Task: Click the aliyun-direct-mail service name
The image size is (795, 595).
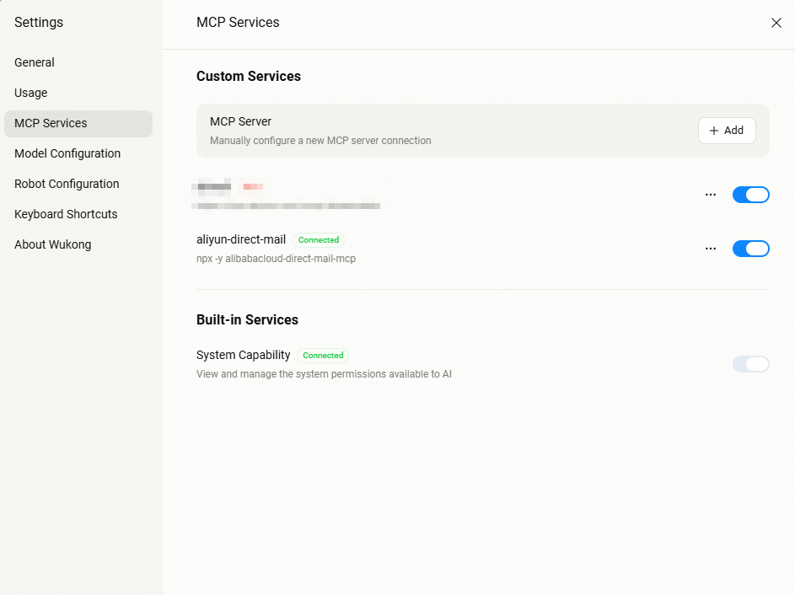Action: coord(241,239)
